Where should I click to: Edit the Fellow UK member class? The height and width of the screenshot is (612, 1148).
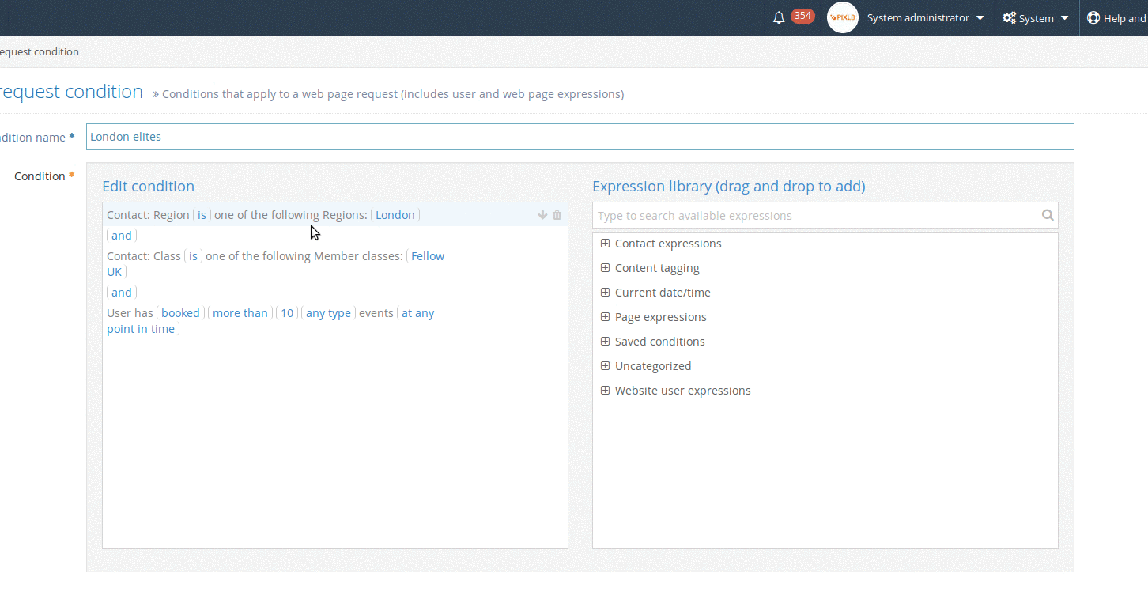tap(428, 256)
